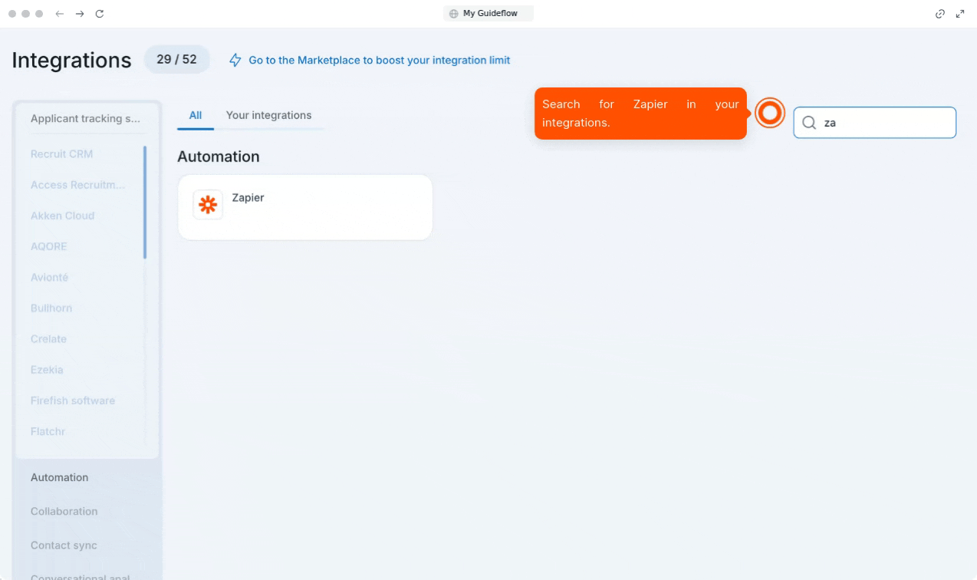Select Bullhorn in the sidebar list
The height and width of the screenshot is (580, 977).
click(51, 308)
